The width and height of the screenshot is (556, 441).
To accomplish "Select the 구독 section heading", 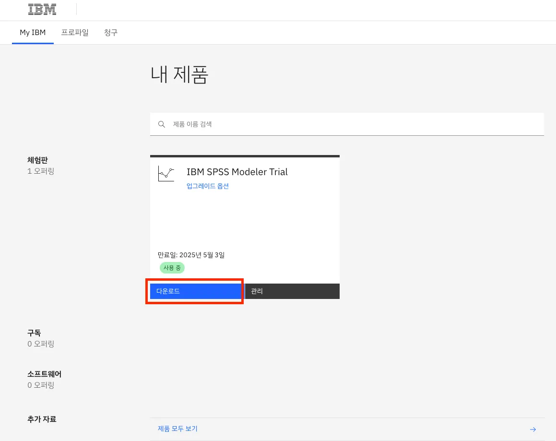I will [x=34, y=333].
